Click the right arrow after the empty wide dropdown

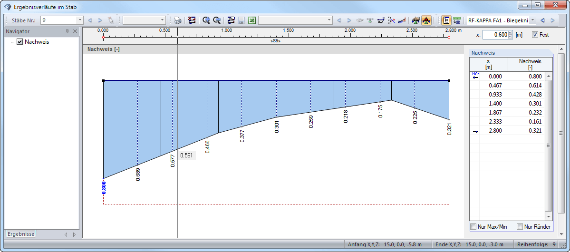pyautogui.click(x=349, y=20)
